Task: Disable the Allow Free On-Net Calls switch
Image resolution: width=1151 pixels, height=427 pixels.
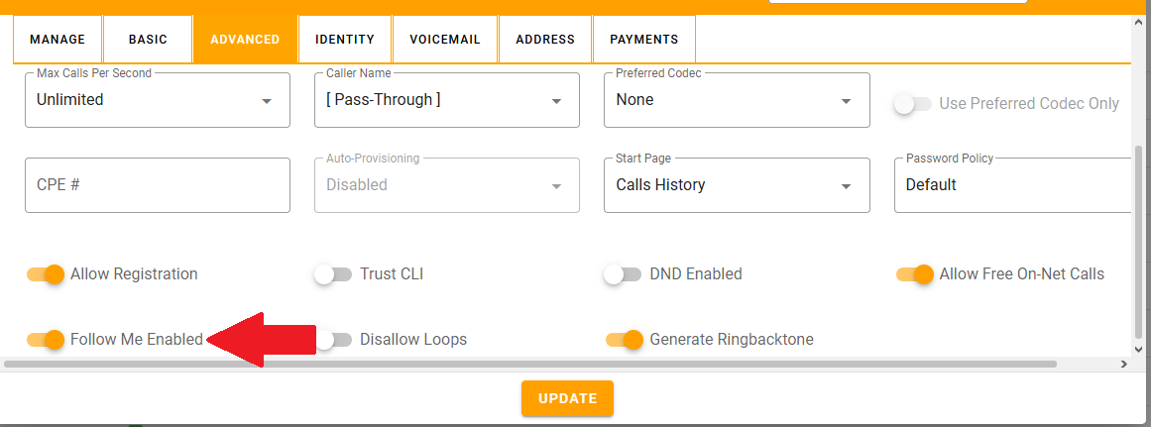Action: pos(915,274)
